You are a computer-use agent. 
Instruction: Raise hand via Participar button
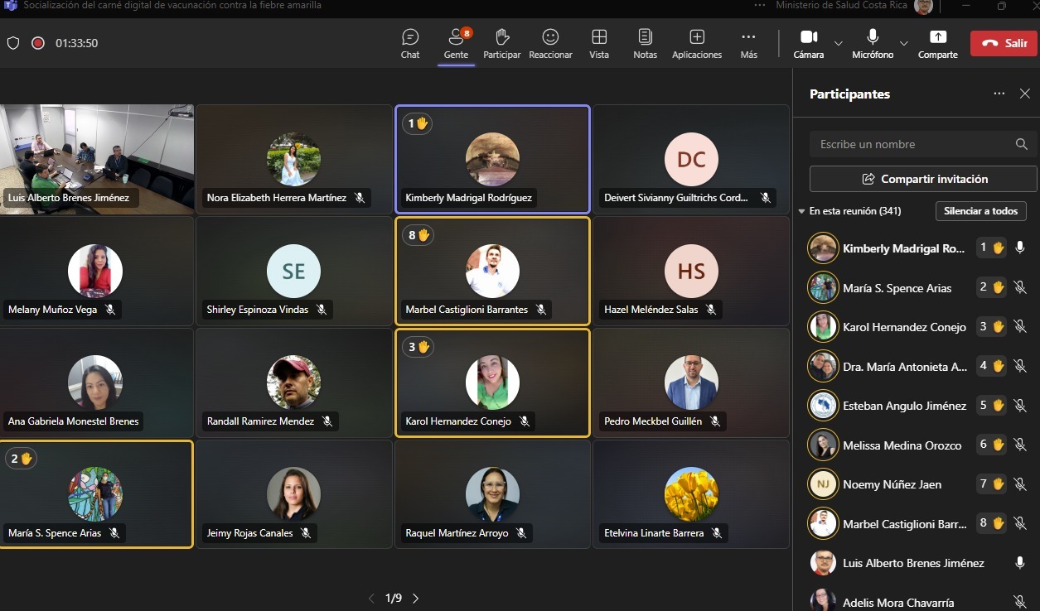(502, 44)
